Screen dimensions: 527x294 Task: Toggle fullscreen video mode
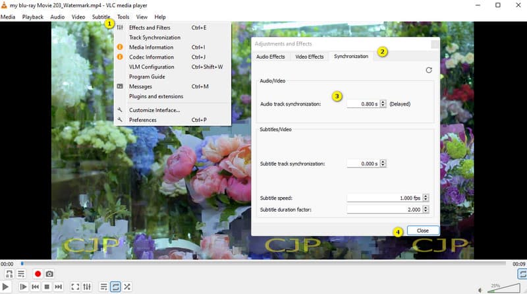click(75, 287)
